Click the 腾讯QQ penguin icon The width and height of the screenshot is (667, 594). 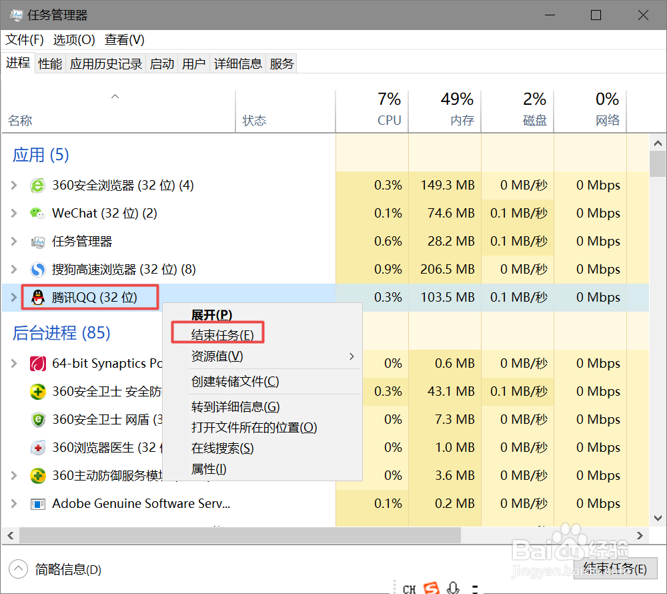click(x=37, y=298)
